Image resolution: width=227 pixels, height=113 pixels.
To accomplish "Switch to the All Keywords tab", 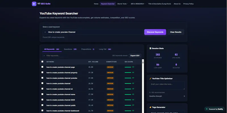I will [52, 49].
